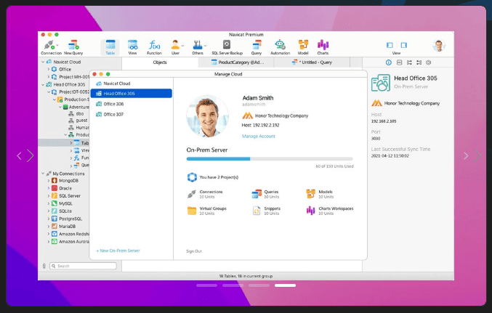Screen dimensions: 492x313
Task: Select the Connections units icon
Action: [192, 194]
